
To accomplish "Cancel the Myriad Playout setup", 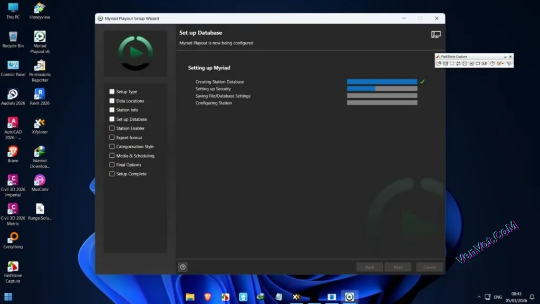I will [429, 267].
